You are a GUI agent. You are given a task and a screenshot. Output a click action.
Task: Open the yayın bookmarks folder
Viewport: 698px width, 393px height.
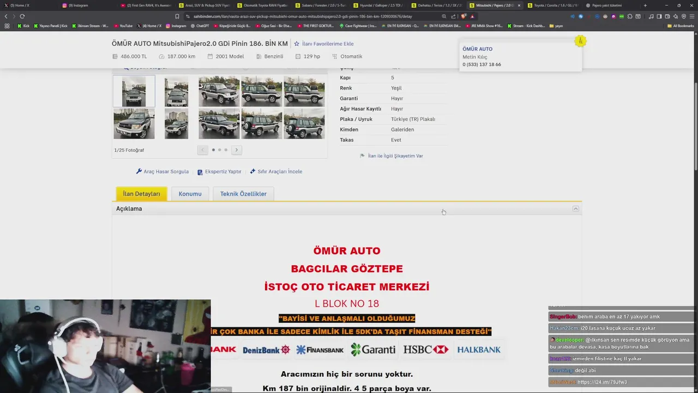pyautogui.click(x=556, y=26)
